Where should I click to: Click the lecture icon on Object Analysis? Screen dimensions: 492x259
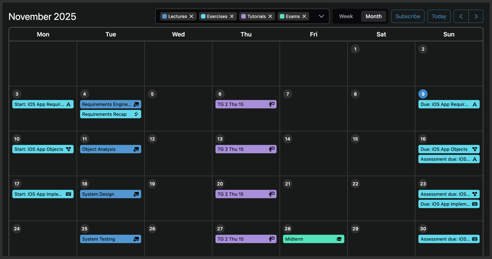tap(136, 149)
